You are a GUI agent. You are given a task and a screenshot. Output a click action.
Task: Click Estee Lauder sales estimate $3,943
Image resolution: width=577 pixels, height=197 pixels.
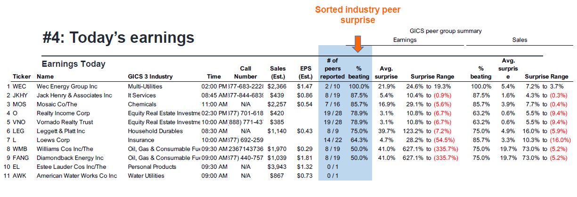point(277,167)
